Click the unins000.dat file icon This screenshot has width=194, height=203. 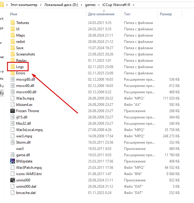click(13, 187)
